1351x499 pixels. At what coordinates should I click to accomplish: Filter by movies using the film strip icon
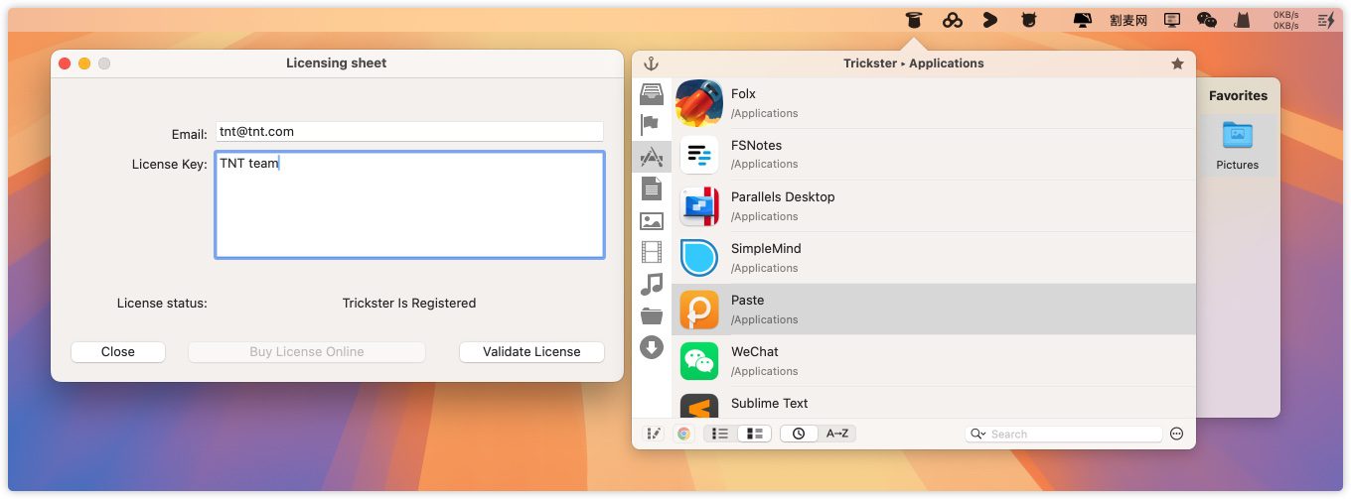point(652,252)
